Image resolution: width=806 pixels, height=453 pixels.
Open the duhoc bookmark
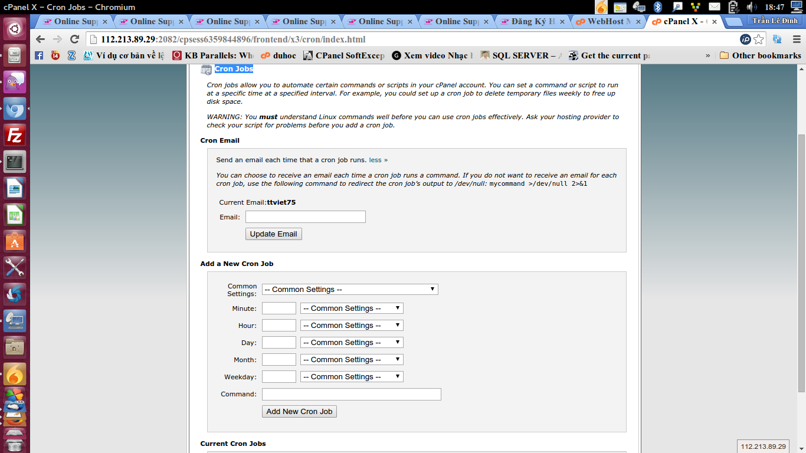tap(279, 55)
